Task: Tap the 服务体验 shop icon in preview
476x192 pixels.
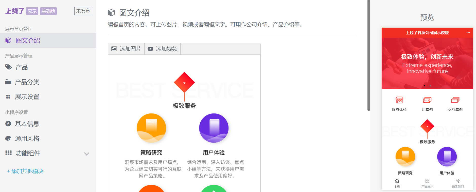Action: click(399, 100)
